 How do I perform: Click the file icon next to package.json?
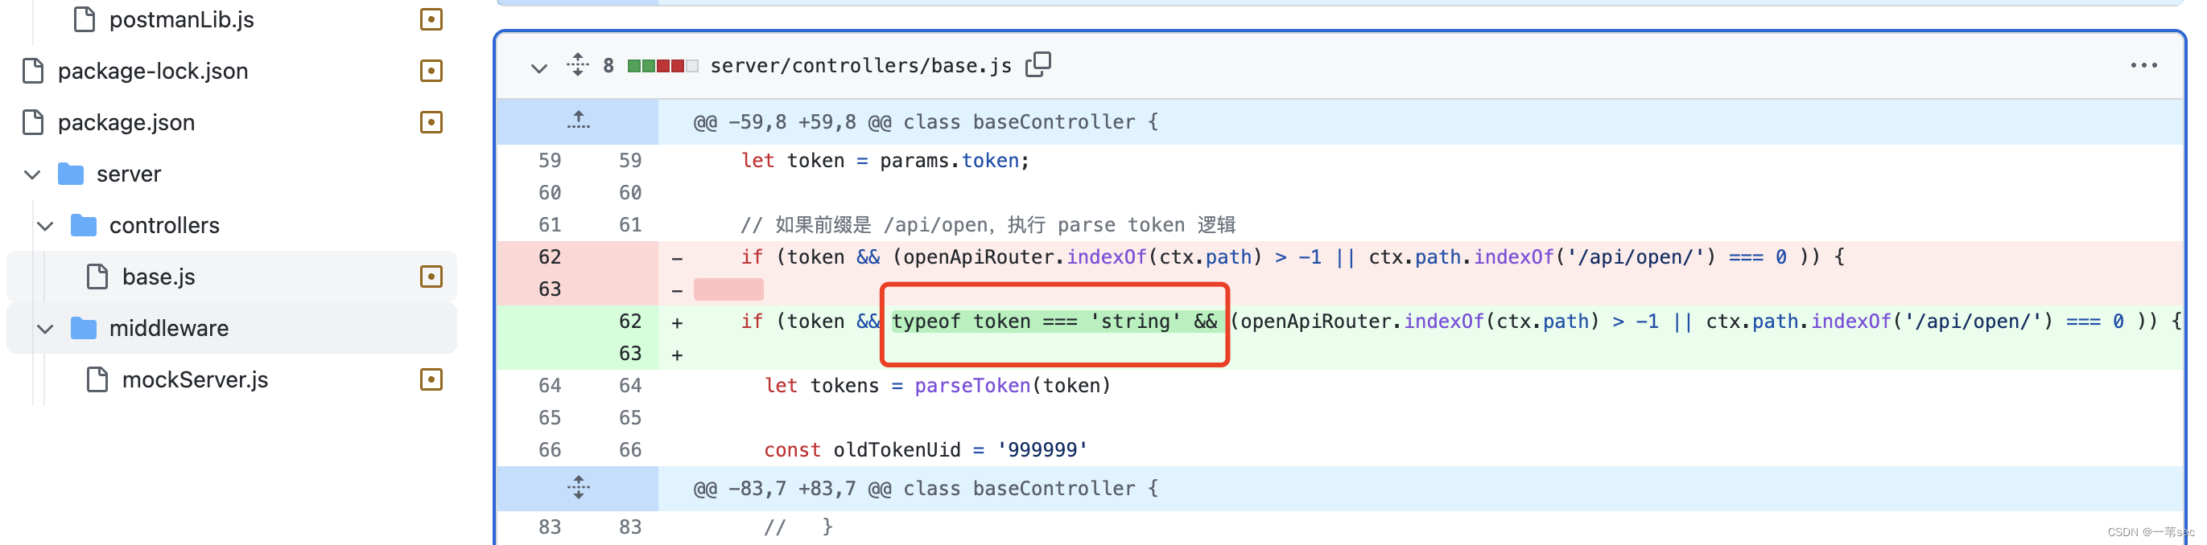point(32,121)
